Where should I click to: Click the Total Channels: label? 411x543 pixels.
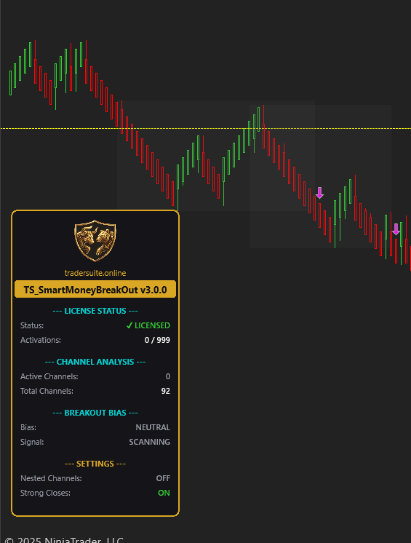point(47,391)
